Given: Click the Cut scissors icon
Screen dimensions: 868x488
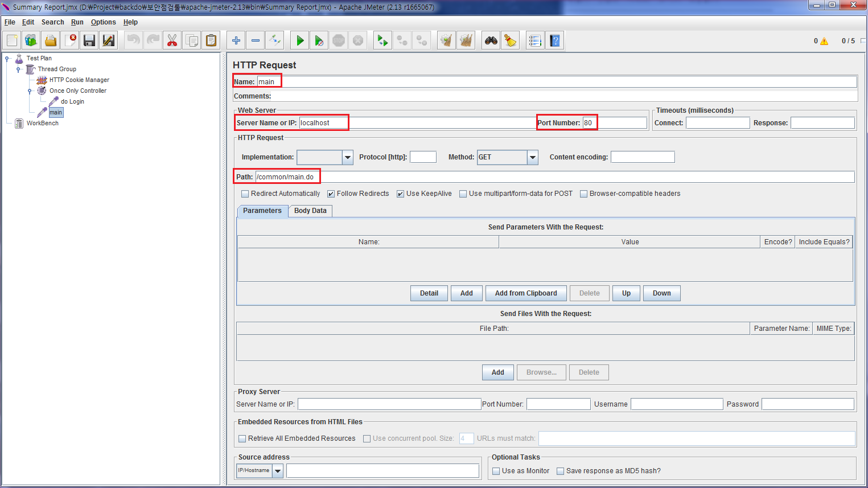Looking at the screenshot, I should click(x=172, y=40).
